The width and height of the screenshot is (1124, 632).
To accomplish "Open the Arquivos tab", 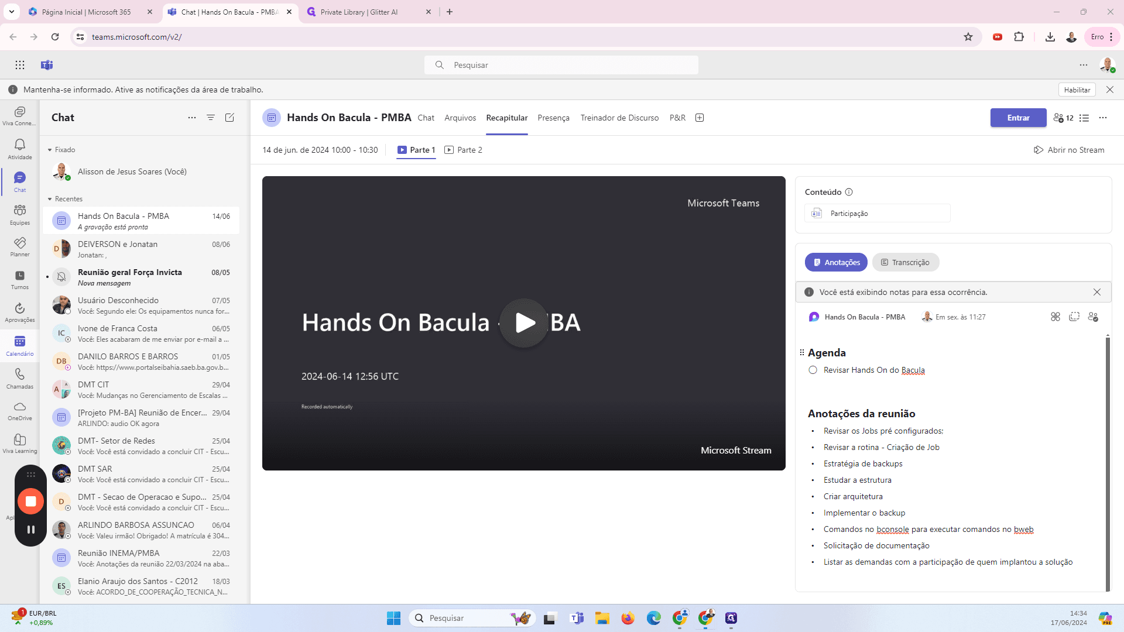I will click(x=460, y=118).
